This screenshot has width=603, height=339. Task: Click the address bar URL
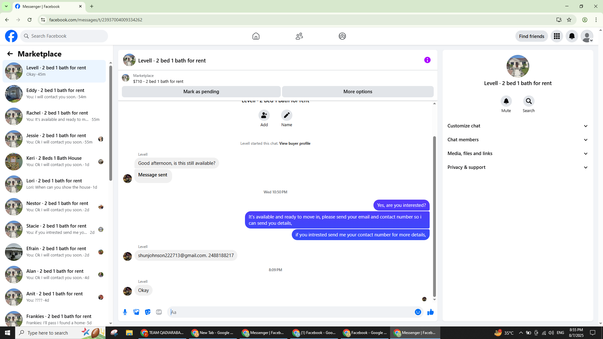pyautogui.click(x=96, y=20)
